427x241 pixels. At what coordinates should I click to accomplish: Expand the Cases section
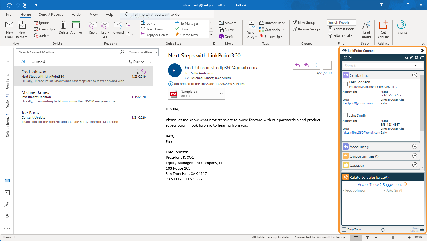point(415,165)
